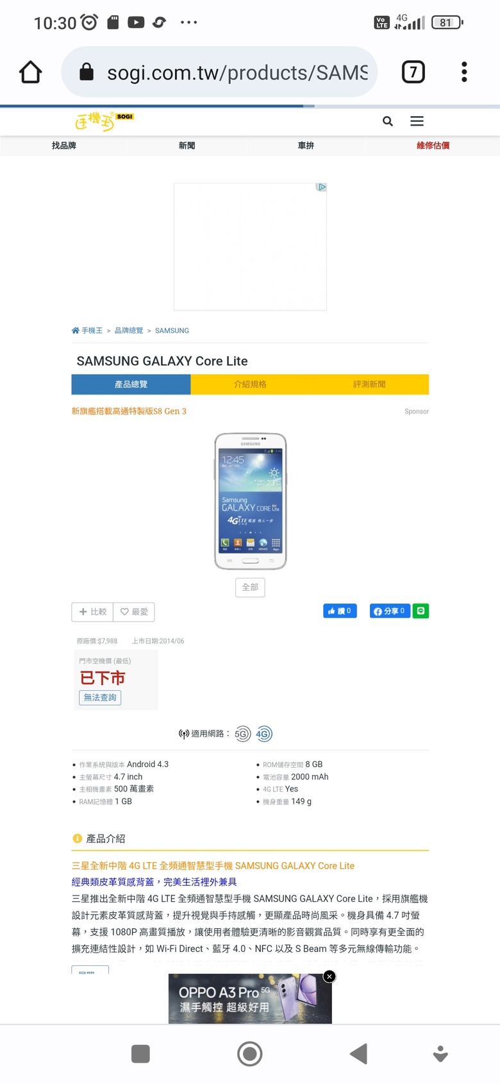Switch to the 介紹規格 tab

[x=250, y=384]
